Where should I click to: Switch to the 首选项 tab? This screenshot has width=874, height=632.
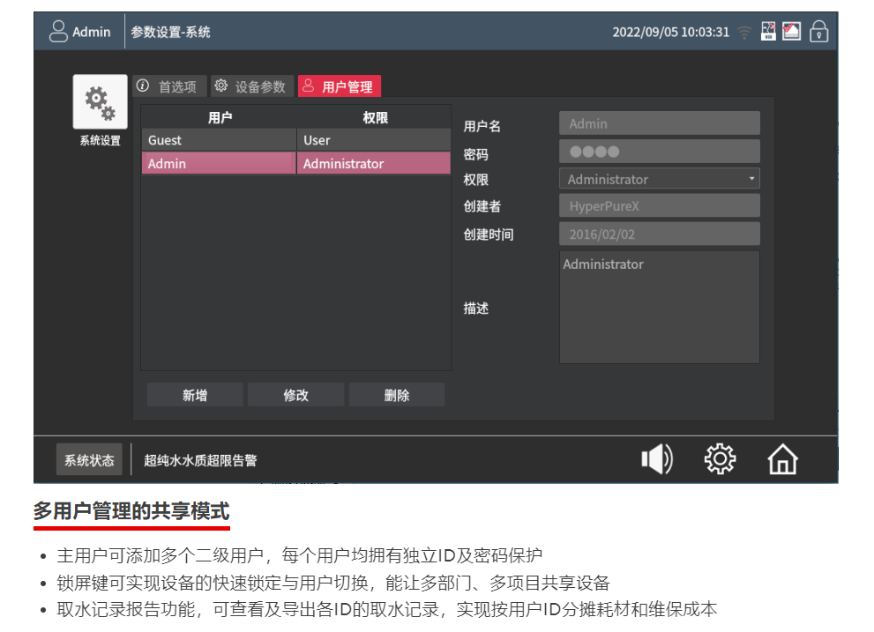[170, 86]
